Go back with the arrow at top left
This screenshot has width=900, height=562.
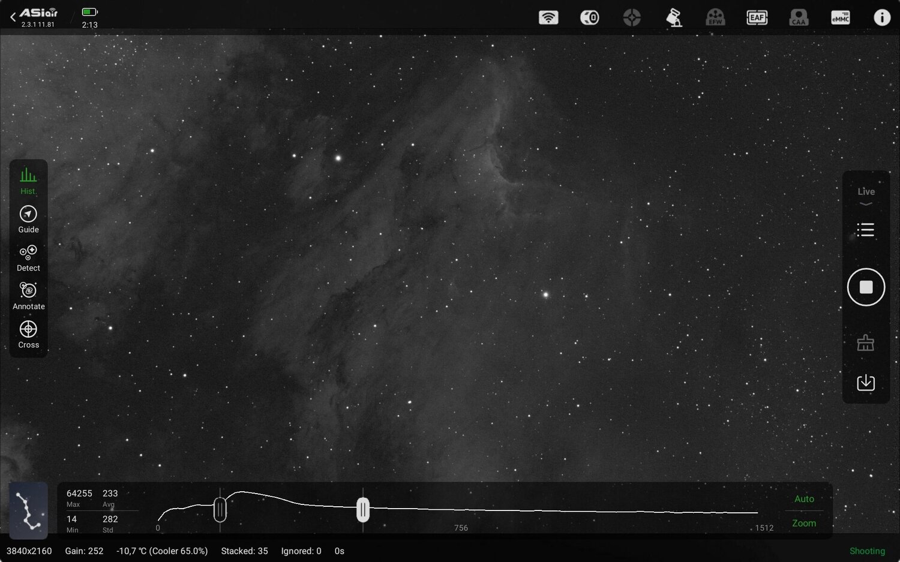tap(13, 16)
